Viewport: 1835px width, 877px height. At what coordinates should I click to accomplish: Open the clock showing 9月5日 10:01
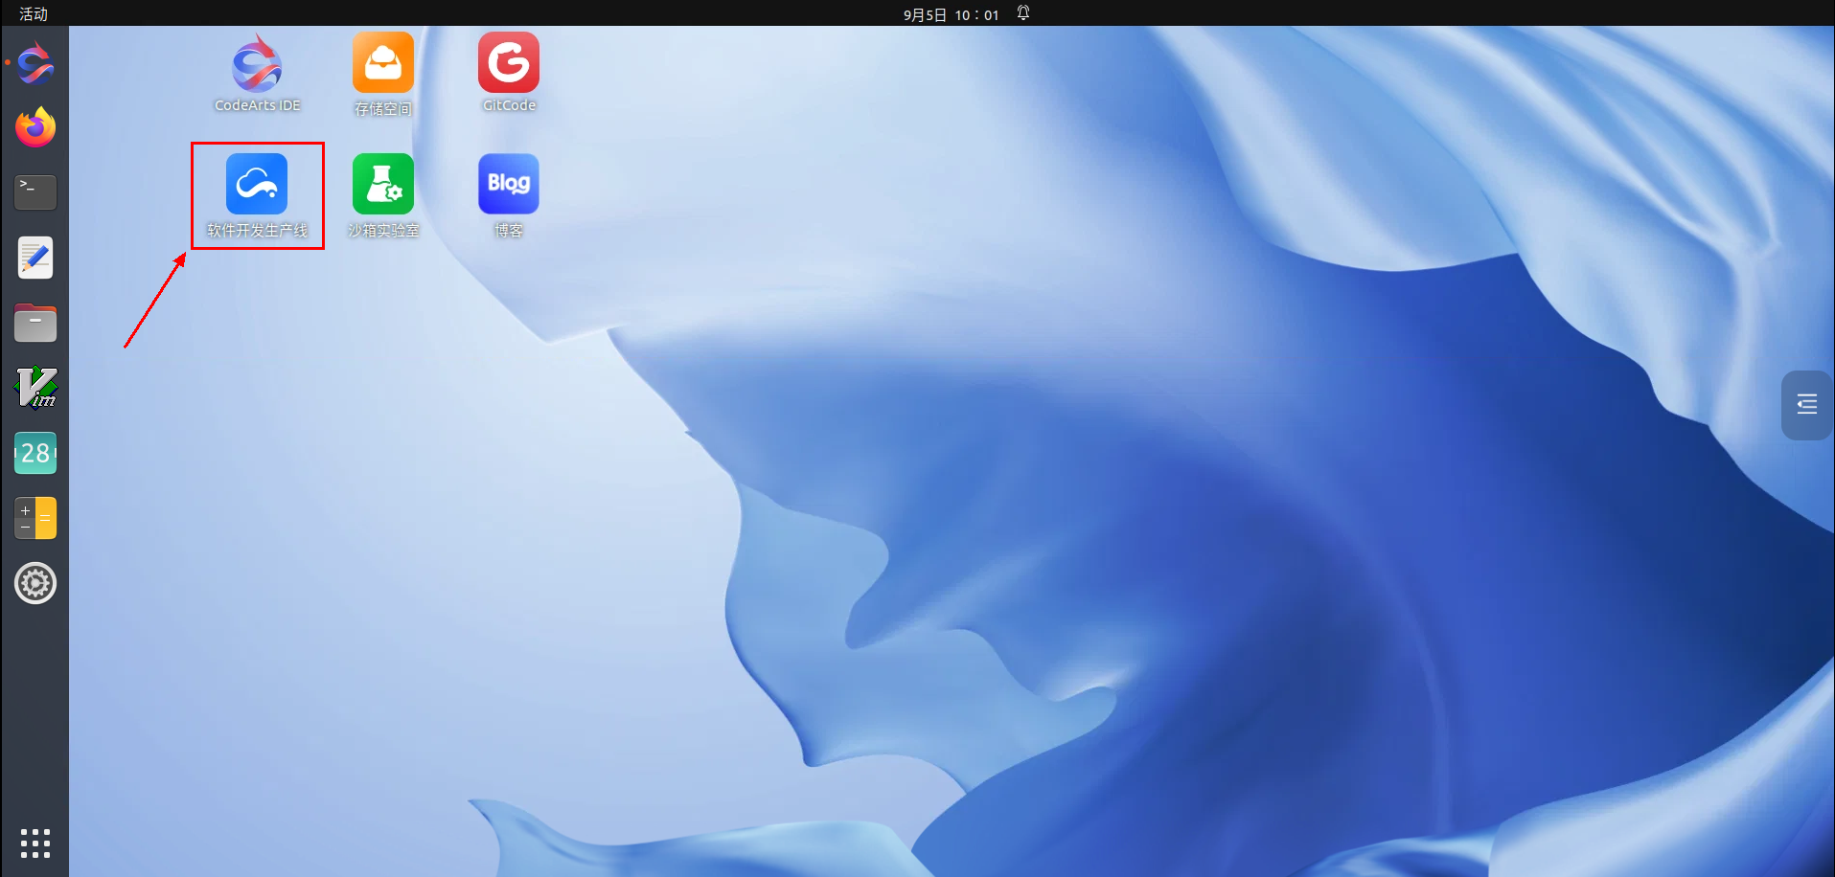(951, 14)
